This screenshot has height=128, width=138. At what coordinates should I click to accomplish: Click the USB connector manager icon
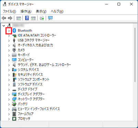tap(14, 40)
